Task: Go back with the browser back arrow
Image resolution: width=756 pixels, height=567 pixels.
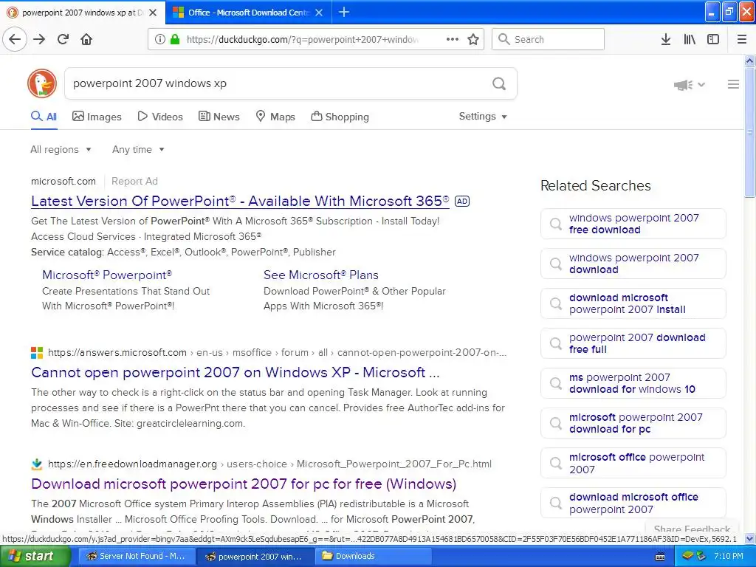Action: pyautogui.click(x=15, y=39)
